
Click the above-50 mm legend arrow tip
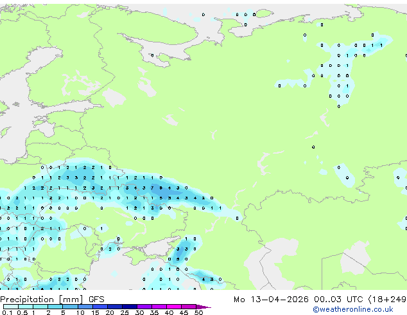coord(203,307)
